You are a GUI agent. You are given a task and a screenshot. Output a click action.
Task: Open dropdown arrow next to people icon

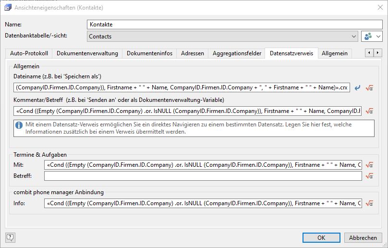[378, 36]
